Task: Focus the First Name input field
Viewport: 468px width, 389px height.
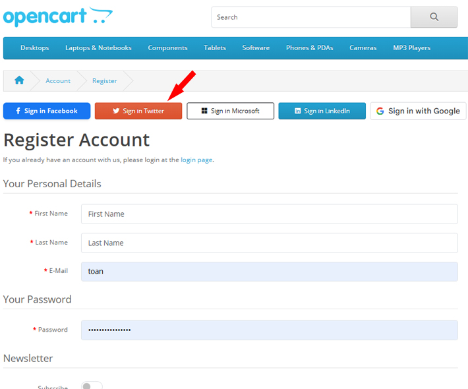Action: tap(269, 214)
